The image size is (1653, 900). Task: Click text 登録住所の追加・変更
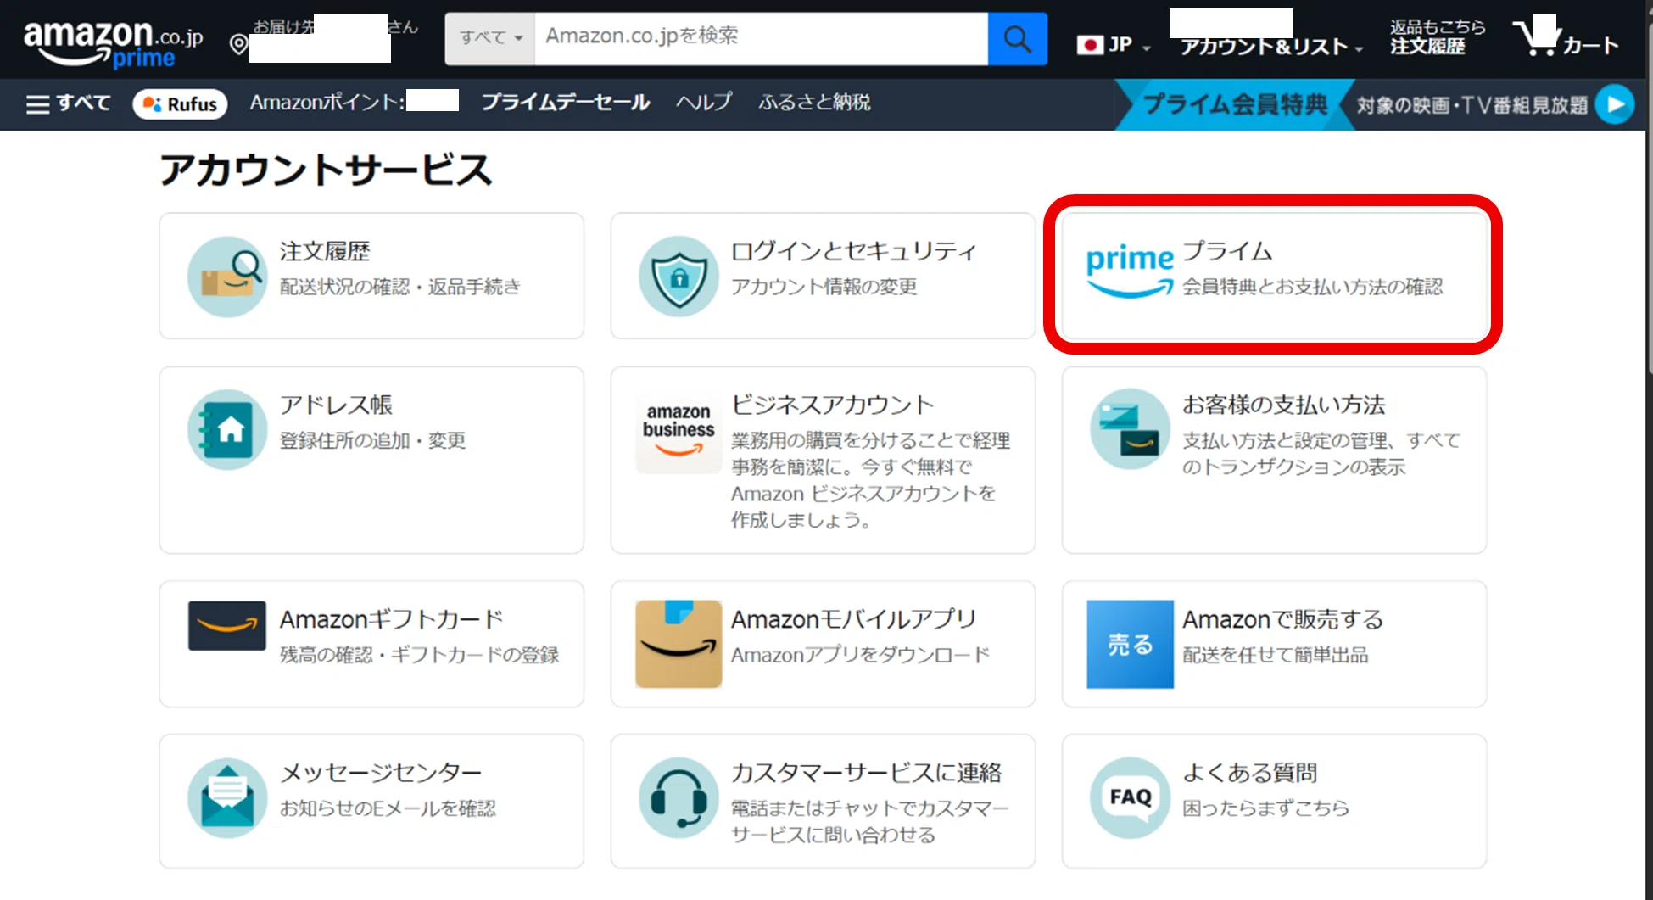coord(373,440)
